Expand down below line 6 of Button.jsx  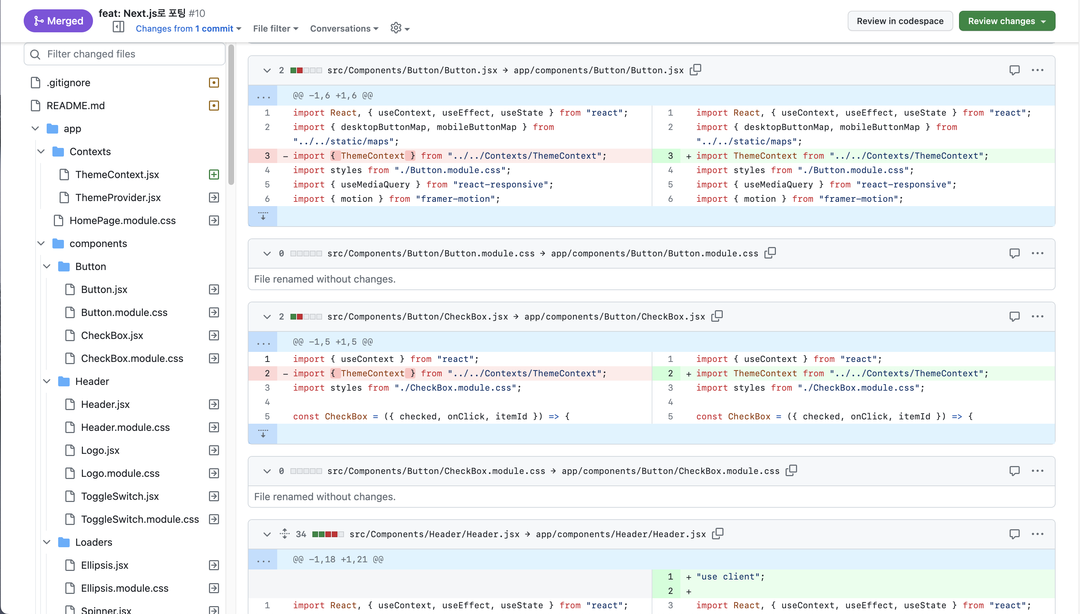click(x=263, y=216)
